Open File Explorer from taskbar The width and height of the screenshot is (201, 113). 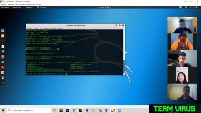pyautogui.click(x=94, y=110)
